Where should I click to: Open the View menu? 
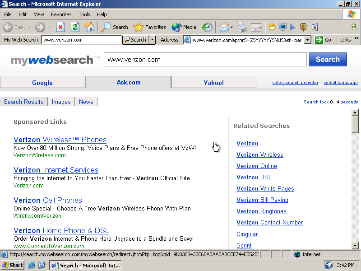coord(39,14)
